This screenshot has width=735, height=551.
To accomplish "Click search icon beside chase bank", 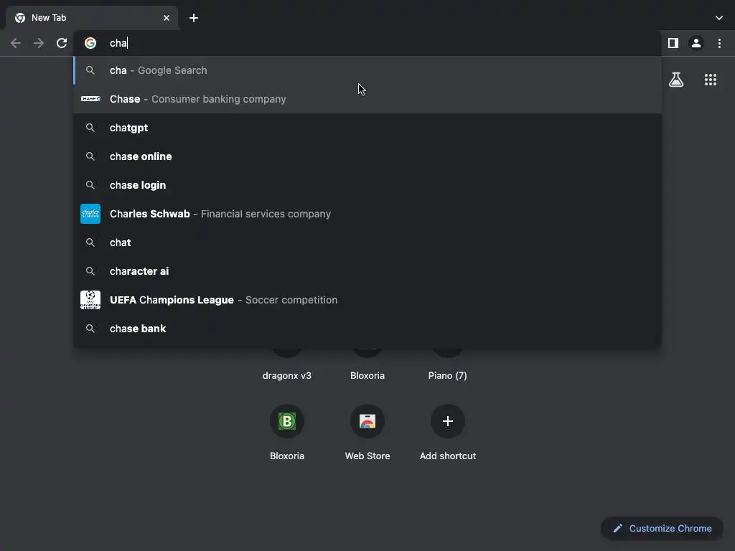I will (90, 329).
